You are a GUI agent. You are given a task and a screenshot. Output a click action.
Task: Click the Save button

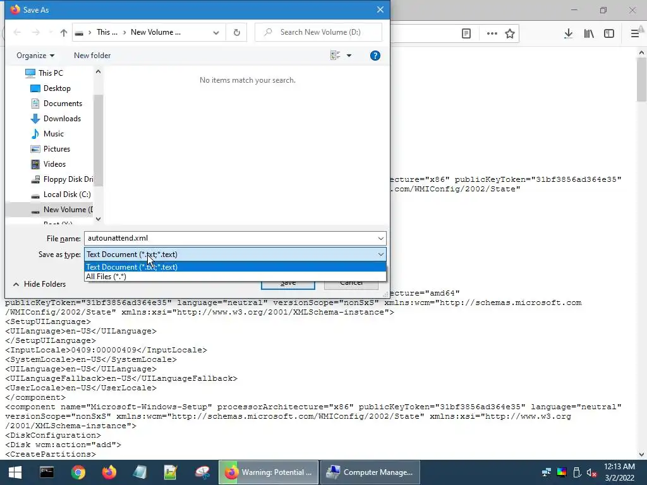[x=287, y=284]
